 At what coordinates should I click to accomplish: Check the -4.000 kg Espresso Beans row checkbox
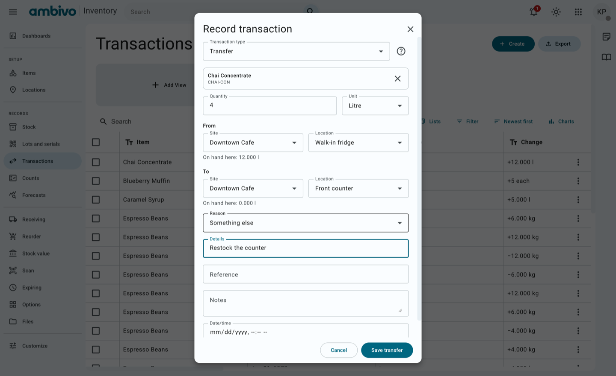(96, 331)
